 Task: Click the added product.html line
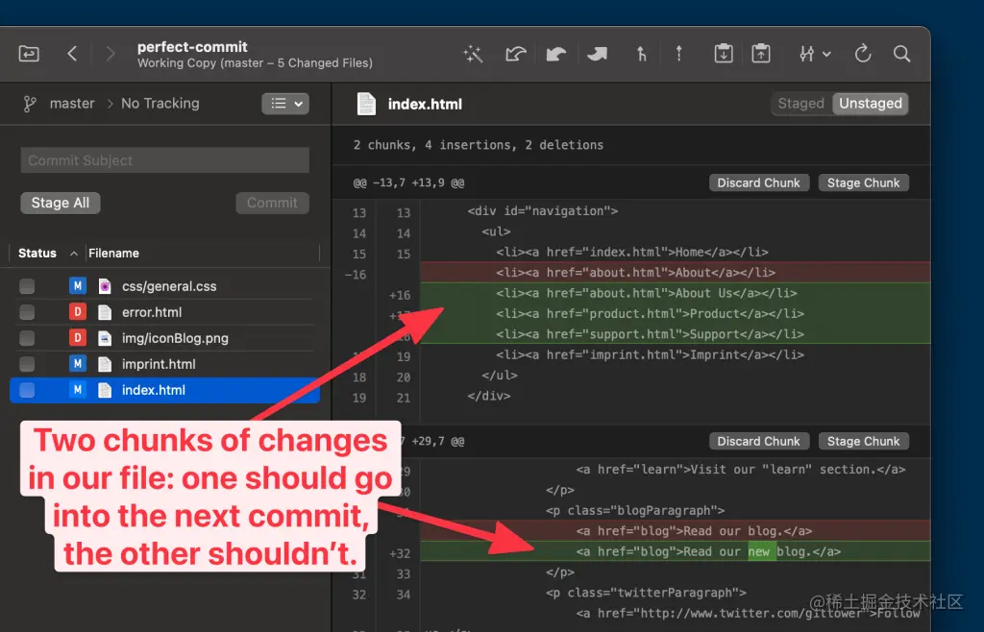[676, 313]
